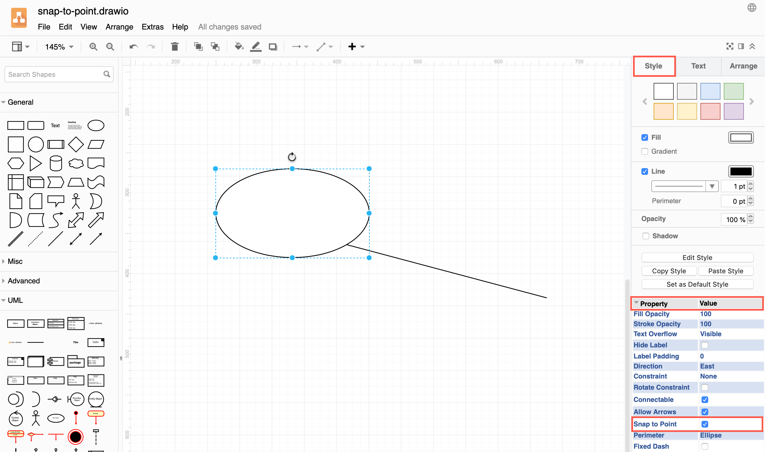This screenshot has height=452, width=765.
Task: Select the Line Color toolbar icon
Action: pos(256,46)
